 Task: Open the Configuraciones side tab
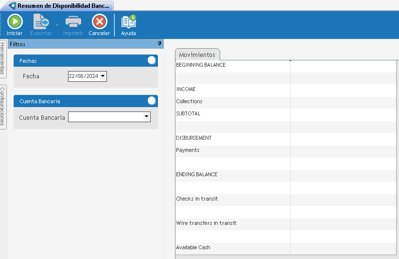point(3,107)
